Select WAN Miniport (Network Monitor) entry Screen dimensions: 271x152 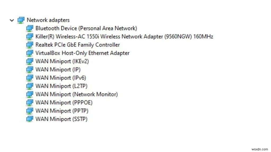pos(76,94)
